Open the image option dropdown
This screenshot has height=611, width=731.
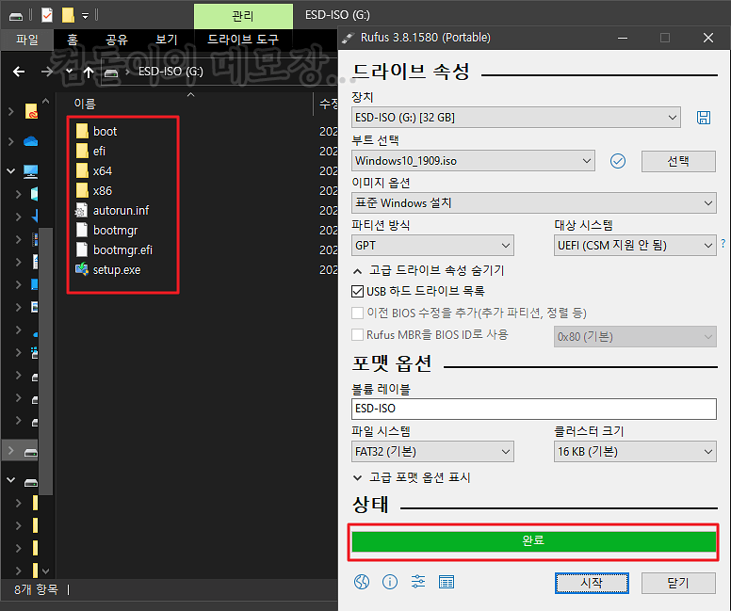click(533, 203)
